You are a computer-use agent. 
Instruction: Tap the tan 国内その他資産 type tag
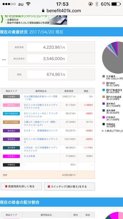point(11,122)
